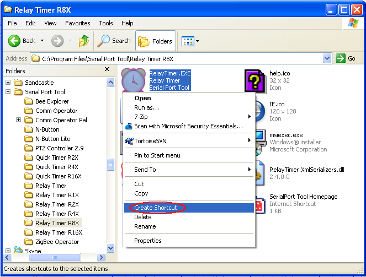The width and height of the screenshot is (366, 277).
Task: Select the help.ico purple question icon
Action: coord(255,80)
